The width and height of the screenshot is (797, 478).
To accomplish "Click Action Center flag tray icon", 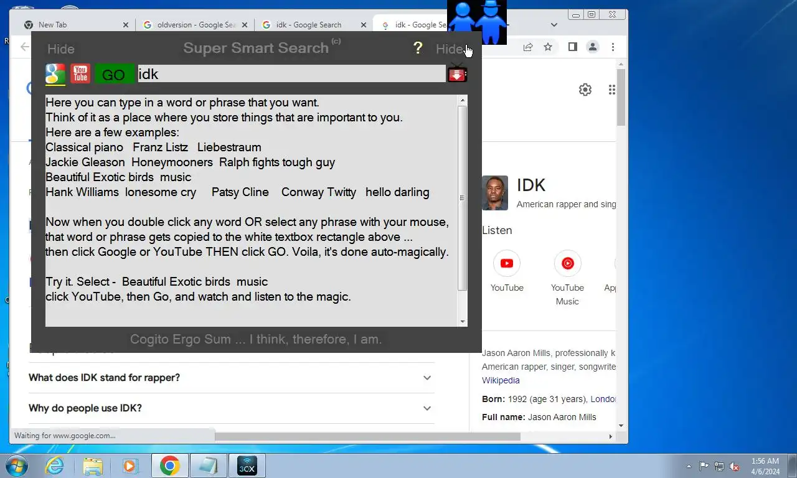I will [704, 466].
